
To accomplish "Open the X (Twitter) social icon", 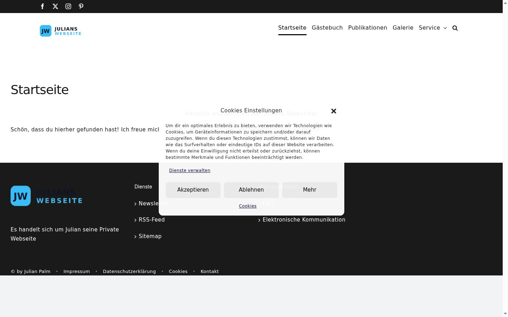I will (55, 6).
